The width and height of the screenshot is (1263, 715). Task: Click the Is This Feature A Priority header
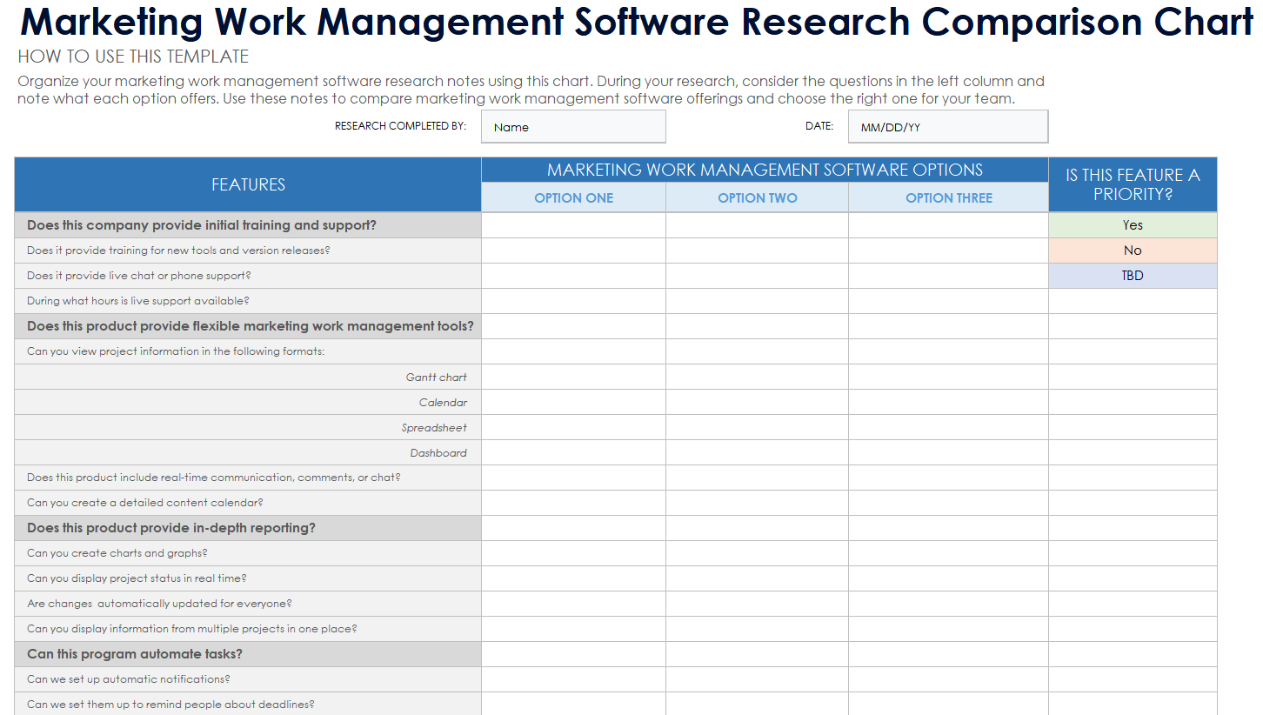pyautogui.click(x=1133, y=184)
